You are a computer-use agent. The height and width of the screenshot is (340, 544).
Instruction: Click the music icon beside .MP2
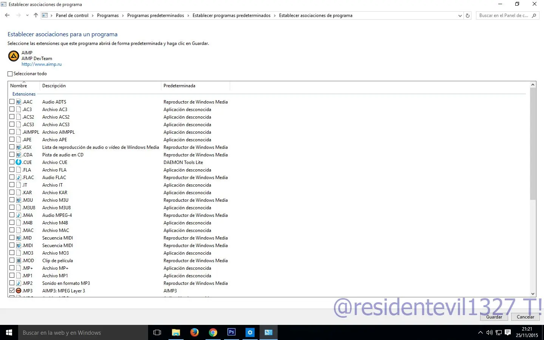pos(19,283)
